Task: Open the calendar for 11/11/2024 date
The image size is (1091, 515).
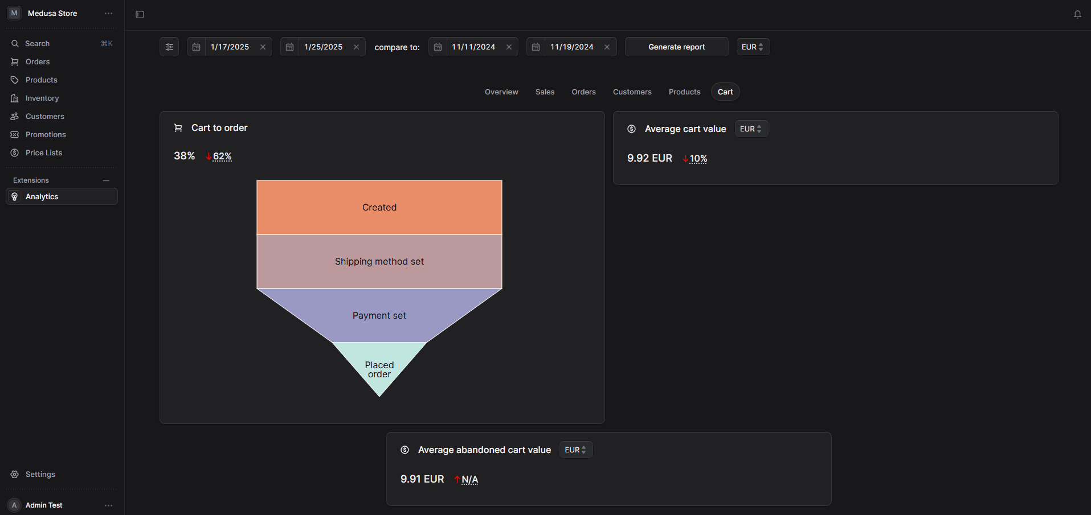Action: point(438,47)
